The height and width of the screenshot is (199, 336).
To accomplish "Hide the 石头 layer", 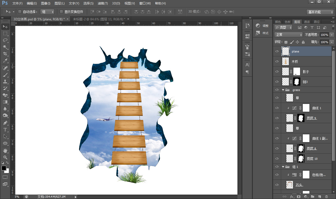I will point(277,185).
